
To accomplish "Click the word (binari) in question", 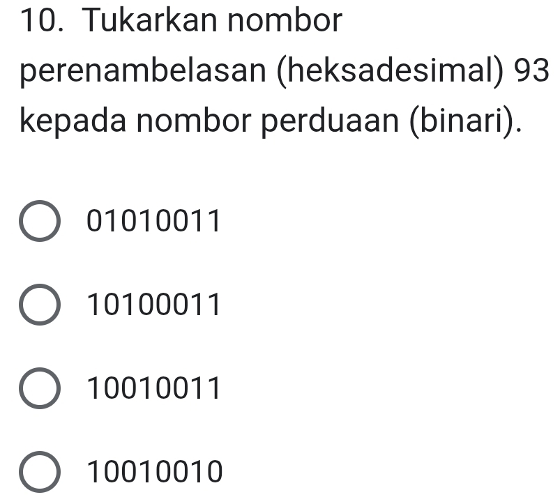I will click(463, 121).
